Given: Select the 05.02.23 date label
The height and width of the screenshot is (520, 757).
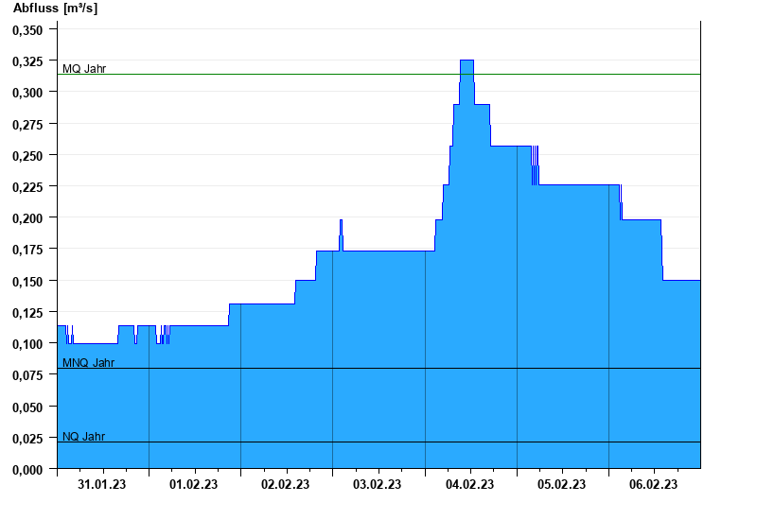Looking at the screenshot, I should point(562,485).
